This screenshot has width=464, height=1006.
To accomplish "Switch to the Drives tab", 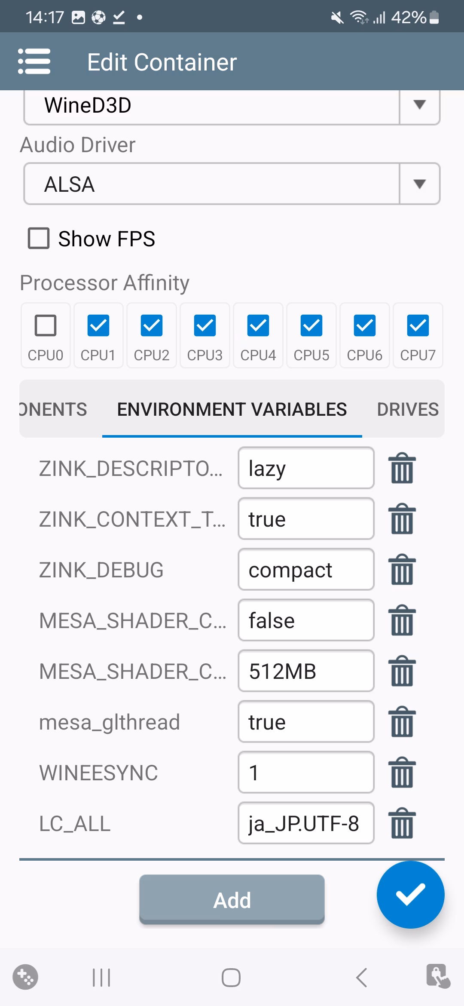I will click(x=408, y=409).
